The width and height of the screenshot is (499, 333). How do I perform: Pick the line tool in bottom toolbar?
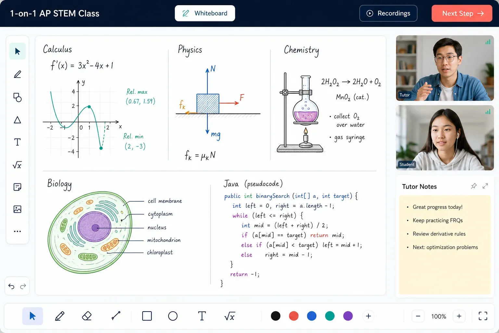click(x=116, y=316)
